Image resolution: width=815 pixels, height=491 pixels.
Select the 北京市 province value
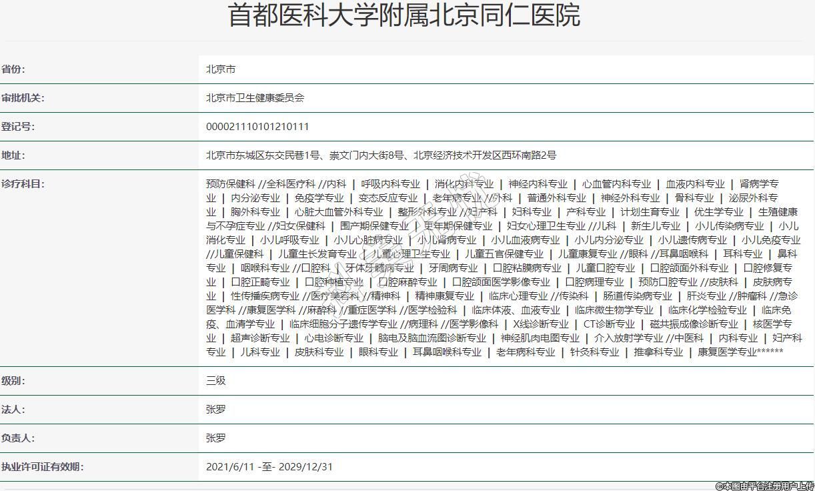221,69
